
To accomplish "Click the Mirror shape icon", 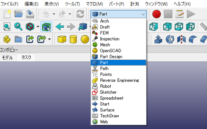I will pos(181,39).
